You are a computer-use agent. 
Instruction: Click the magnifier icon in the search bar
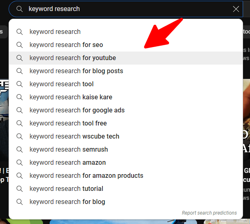(x=19, y=9)
